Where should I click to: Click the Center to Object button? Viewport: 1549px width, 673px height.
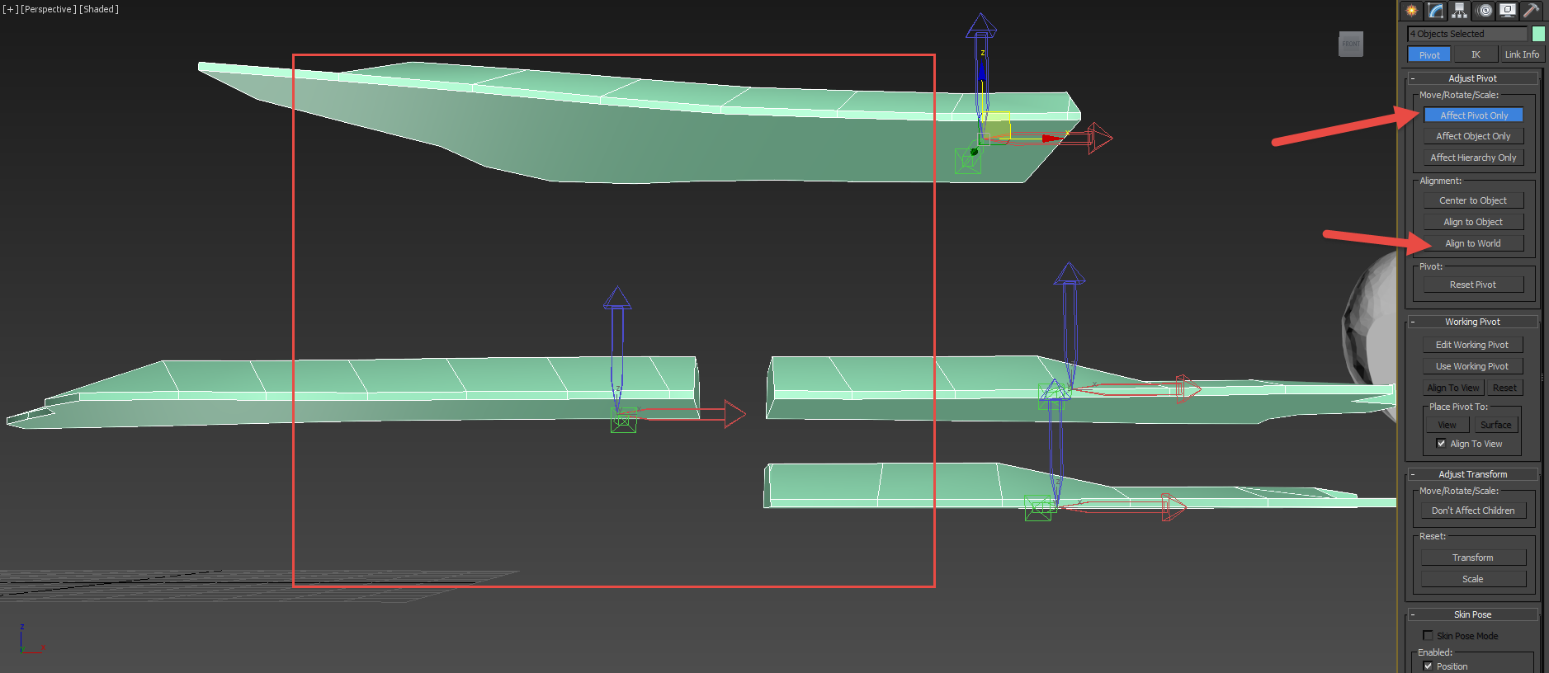tap(1473, 200)
